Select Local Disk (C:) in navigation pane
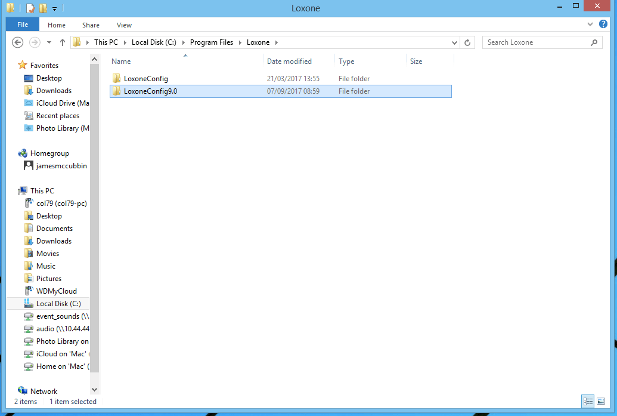This screenshot has width=617, height=416. 58,304
